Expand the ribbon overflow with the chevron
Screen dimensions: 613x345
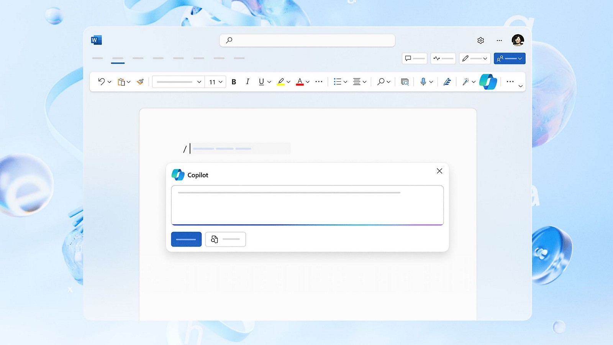coord(520,86)
